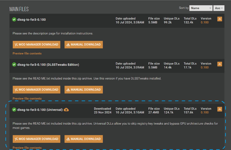
Task: Click green checkmark icon on DLSSTweaks Edition file
Action: click(14, 64)
